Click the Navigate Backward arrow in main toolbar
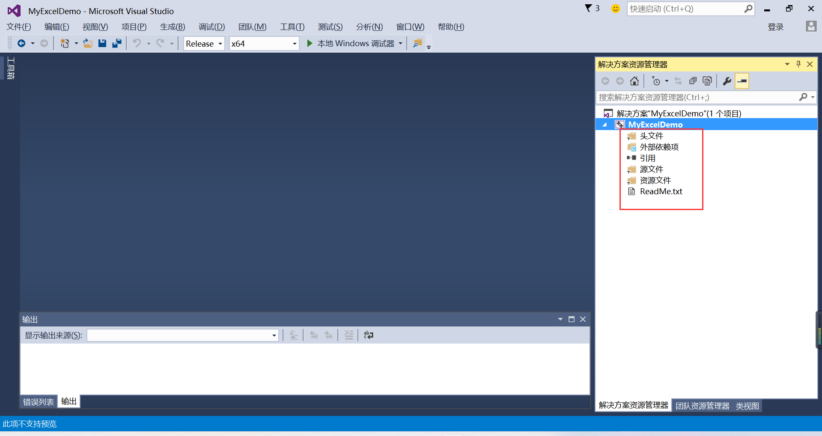 pyautogui.click(x=21, y=44)
